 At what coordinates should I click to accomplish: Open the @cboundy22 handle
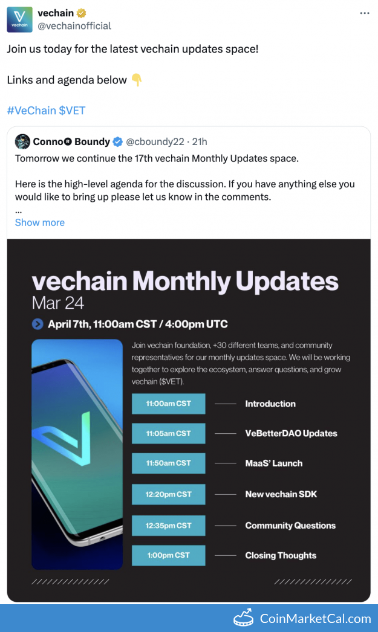click(155, 142)
